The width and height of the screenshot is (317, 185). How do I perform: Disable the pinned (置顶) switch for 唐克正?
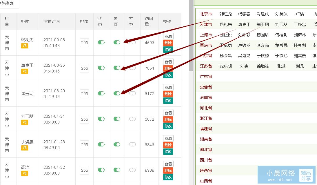(x=117, y=68)
